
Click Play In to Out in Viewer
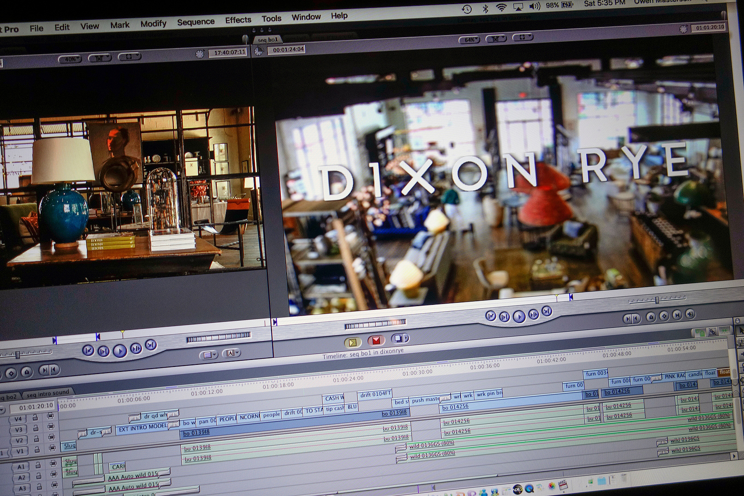103,352
